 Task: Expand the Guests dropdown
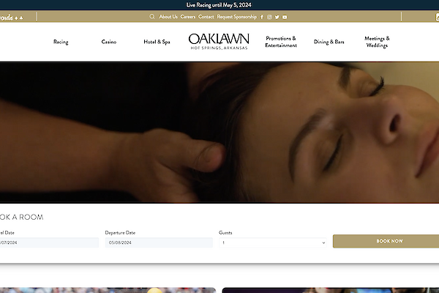[x=274, y=242]
